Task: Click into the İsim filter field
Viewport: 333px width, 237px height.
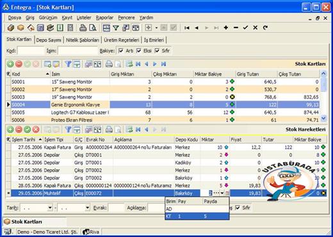Action: click(x=78, y=51)
